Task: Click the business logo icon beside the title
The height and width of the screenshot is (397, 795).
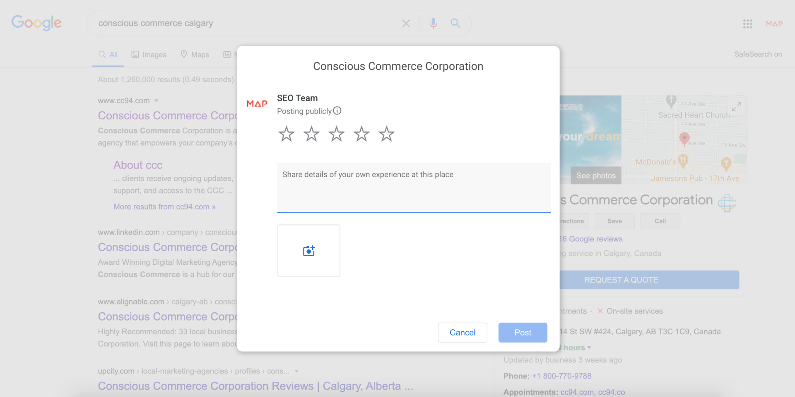Action: [727, 203]
